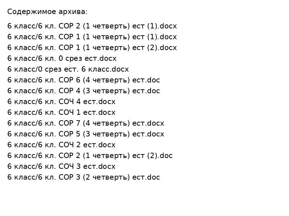Click ".docx" extension of СОР 7 entry
The image size is (289, 216).
click(156, 123)
